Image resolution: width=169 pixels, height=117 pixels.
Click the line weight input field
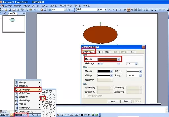point(133,75)
